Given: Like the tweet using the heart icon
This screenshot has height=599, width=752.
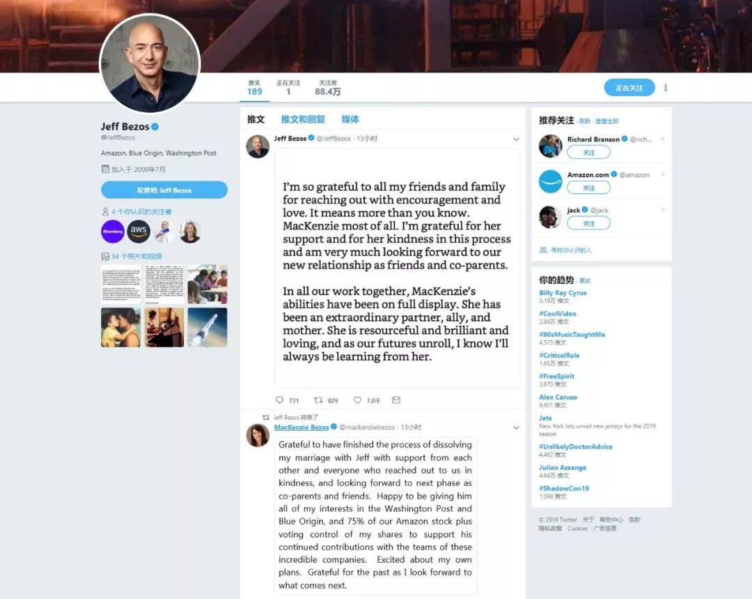Looking at the screenshot, I should [x=357, y=400].
